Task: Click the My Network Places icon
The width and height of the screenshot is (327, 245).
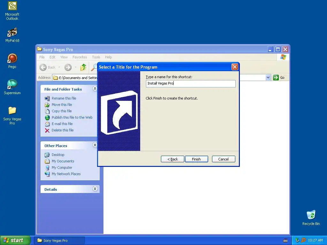Action: click(47, 174)
